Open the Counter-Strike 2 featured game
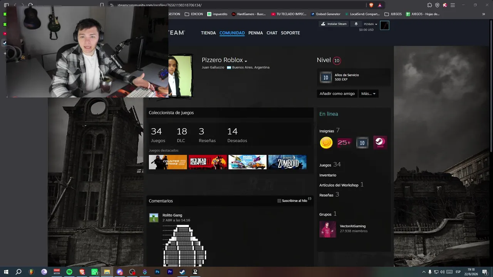The height and width of the screenshot is (277, 493). tap(168, 162)
